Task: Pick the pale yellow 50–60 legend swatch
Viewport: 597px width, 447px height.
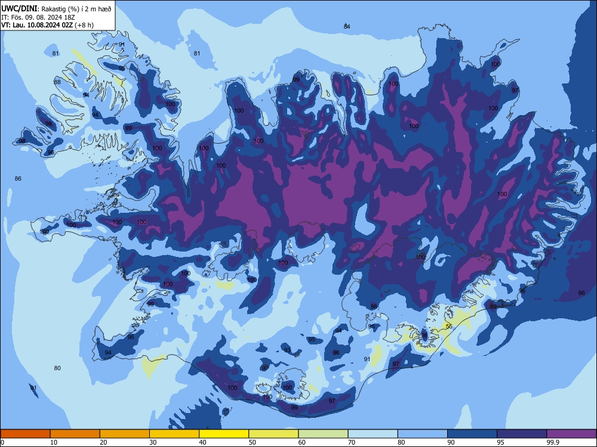Action: click(273, 434)
